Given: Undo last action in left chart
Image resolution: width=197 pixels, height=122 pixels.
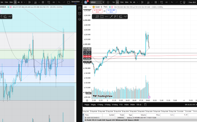Looking at the screenshot, I should point(59,2).
